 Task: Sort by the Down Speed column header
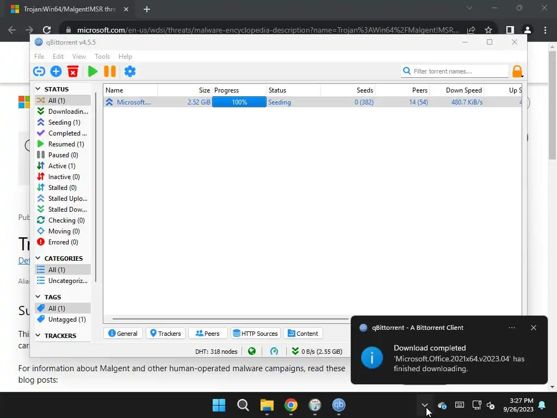click(x=457, y=90)
